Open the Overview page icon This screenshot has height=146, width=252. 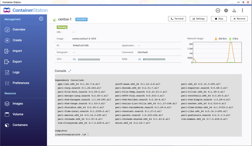[7, 30]
